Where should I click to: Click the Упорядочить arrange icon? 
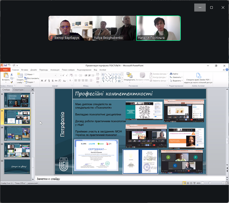click(x=129, y=75)
